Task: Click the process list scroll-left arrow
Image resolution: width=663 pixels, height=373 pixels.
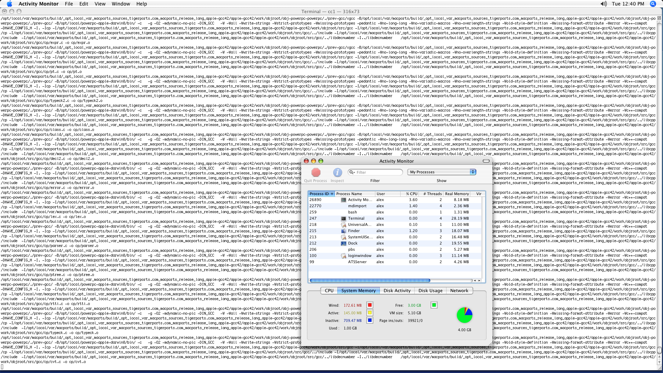Action: (x=475, y=280)
